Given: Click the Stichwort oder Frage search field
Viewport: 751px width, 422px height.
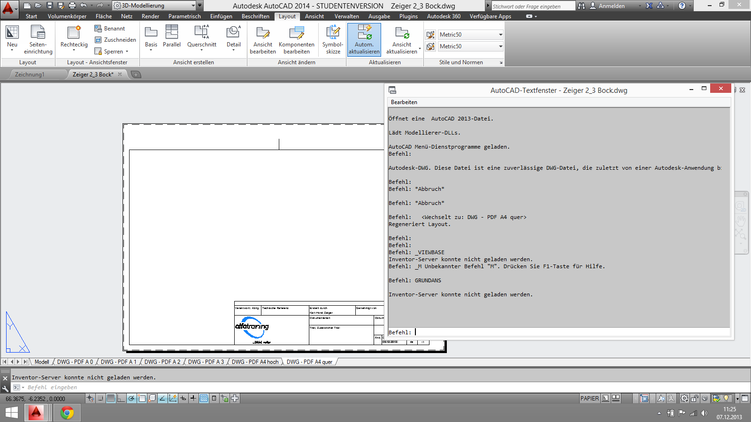Looking at the screenshot, I should [533, 6].
